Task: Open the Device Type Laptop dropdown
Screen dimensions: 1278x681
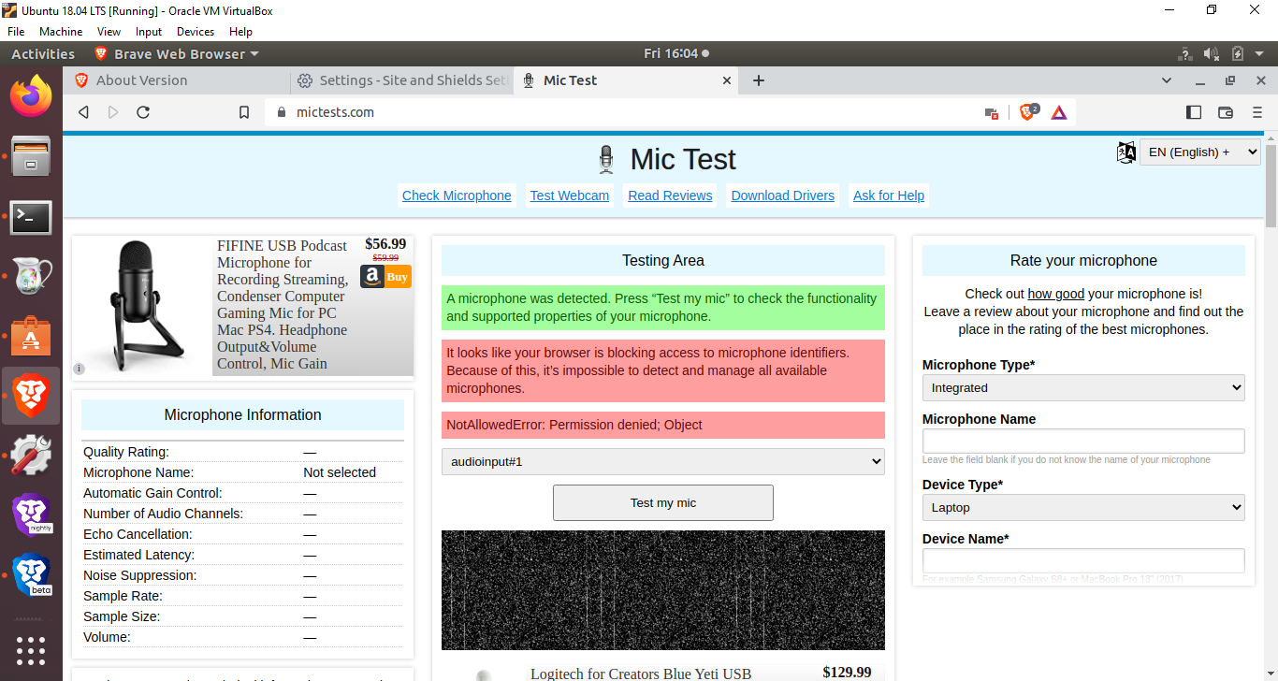Action: 1083,507
